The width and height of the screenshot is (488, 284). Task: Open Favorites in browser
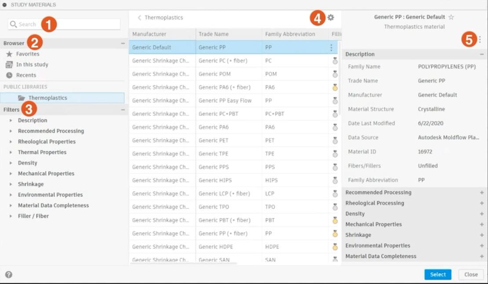(x=28, y=54)
